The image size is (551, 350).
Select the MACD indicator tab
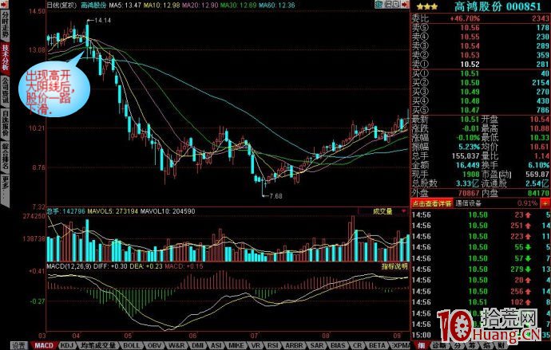pyautogui.click(x=44, y=346)
